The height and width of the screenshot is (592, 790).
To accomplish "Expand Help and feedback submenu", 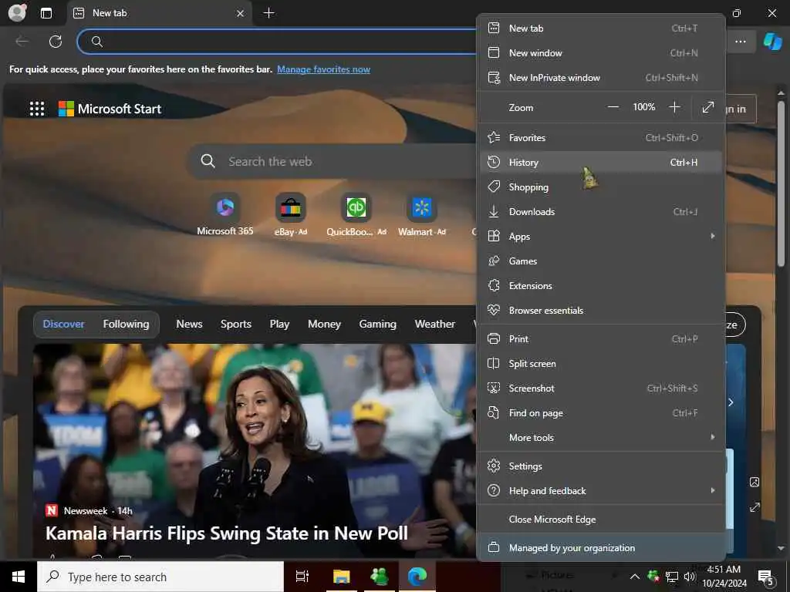I will pos(601,491).
